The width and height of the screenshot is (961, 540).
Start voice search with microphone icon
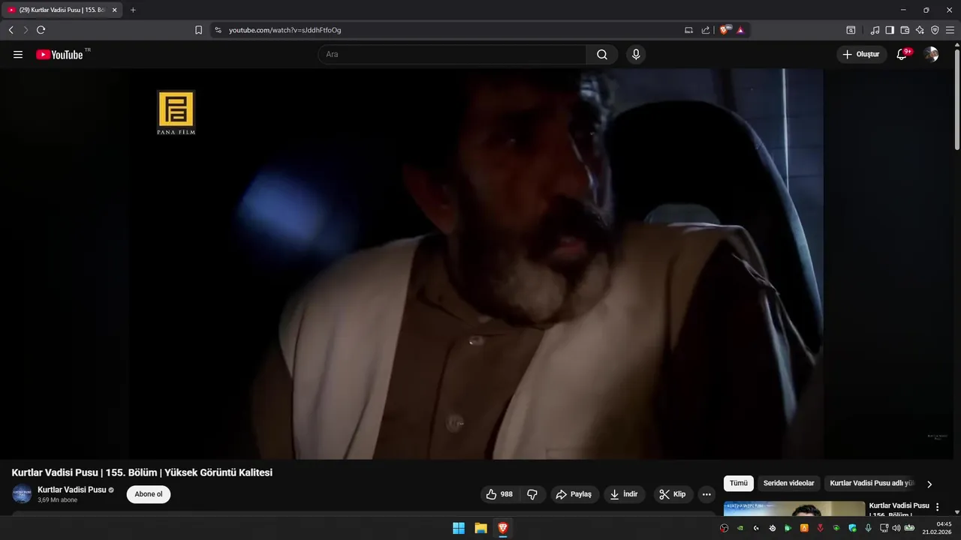636,55
